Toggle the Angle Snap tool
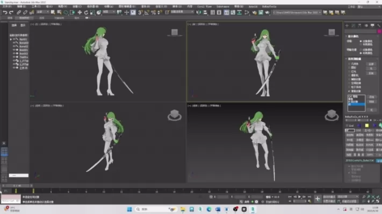 point(147,12)
